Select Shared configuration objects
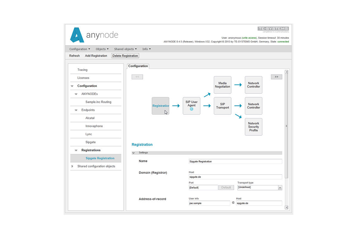The height and width of the screenshot is (238, 357). click(x=96, y=166)
